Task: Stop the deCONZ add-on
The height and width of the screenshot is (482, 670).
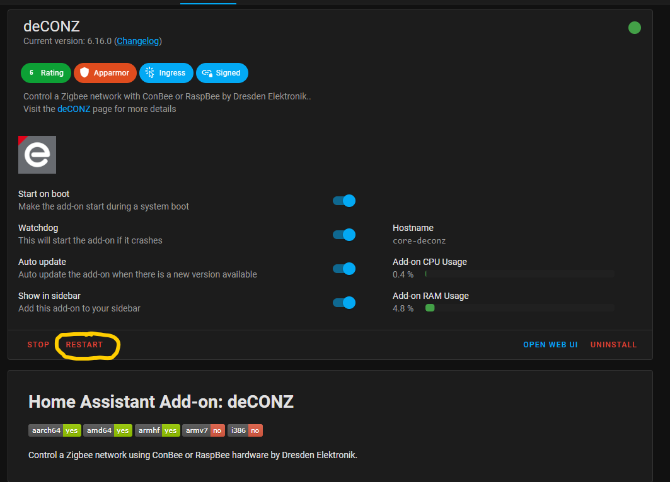Action: pyautogui.click(x=38, y=345)
